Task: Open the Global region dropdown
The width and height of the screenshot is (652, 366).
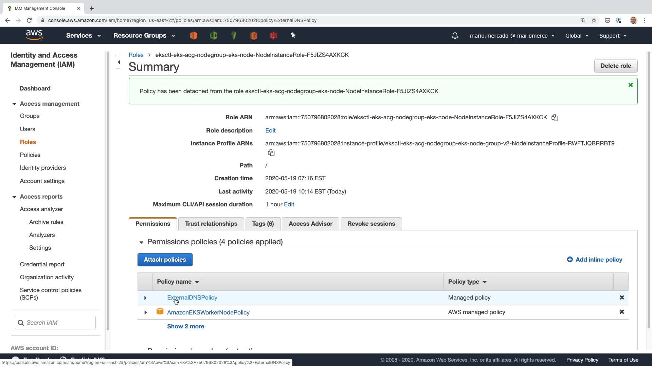Action: point(576,36)
